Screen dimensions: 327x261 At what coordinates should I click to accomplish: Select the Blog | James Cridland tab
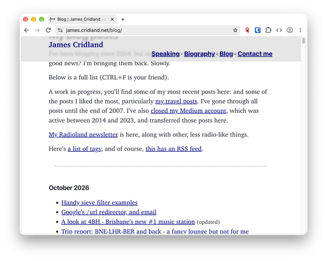(x=82, y=20)
